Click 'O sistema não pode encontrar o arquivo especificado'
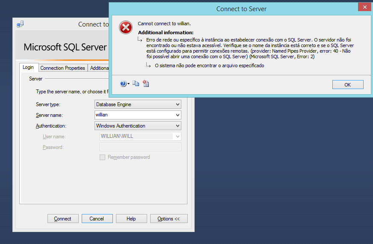The width and height of the screenshot is (373, 244). [x=209, y=65]
